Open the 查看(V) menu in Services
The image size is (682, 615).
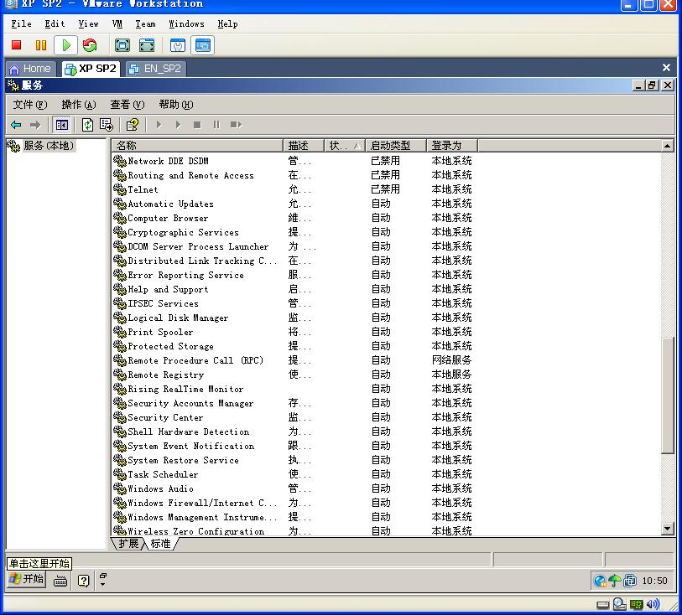(127, 105)
